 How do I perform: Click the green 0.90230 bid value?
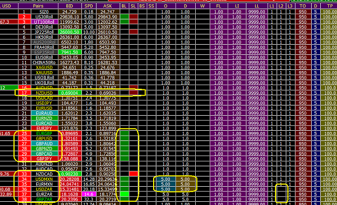70,174
